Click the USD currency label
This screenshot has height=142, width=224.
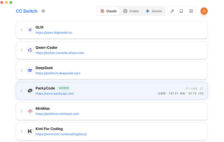tap(201, 93)
